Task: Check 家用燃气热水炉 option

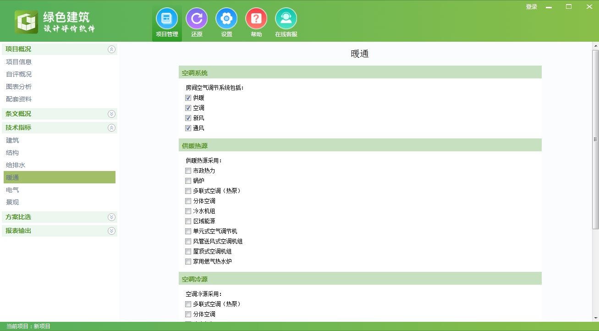Action: click(x=188, y=261)
